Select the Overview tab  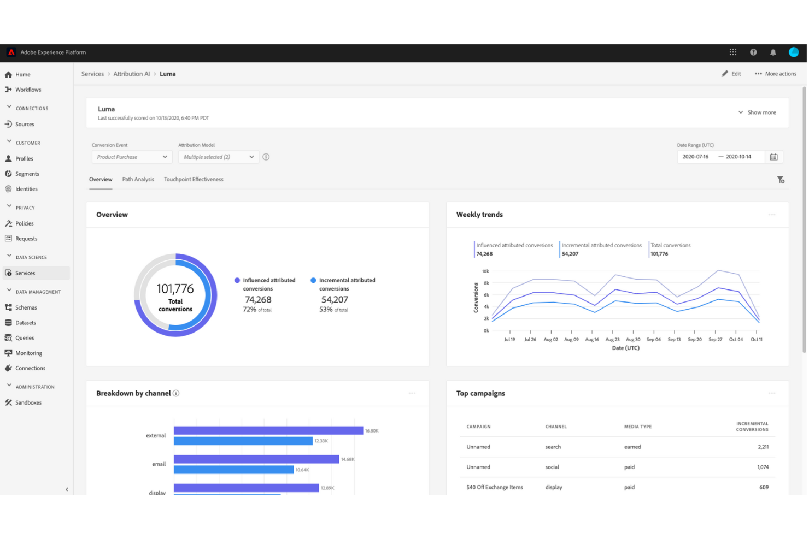pyautogui.click(x=101, y=180)
